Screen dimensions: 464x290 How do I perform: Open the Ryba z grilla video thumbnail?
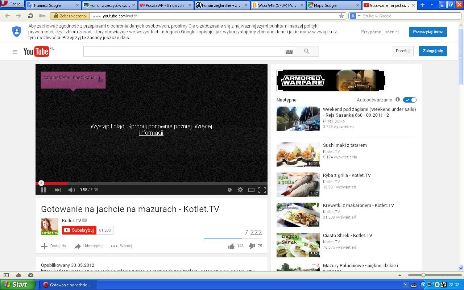[x=298, y=185]
